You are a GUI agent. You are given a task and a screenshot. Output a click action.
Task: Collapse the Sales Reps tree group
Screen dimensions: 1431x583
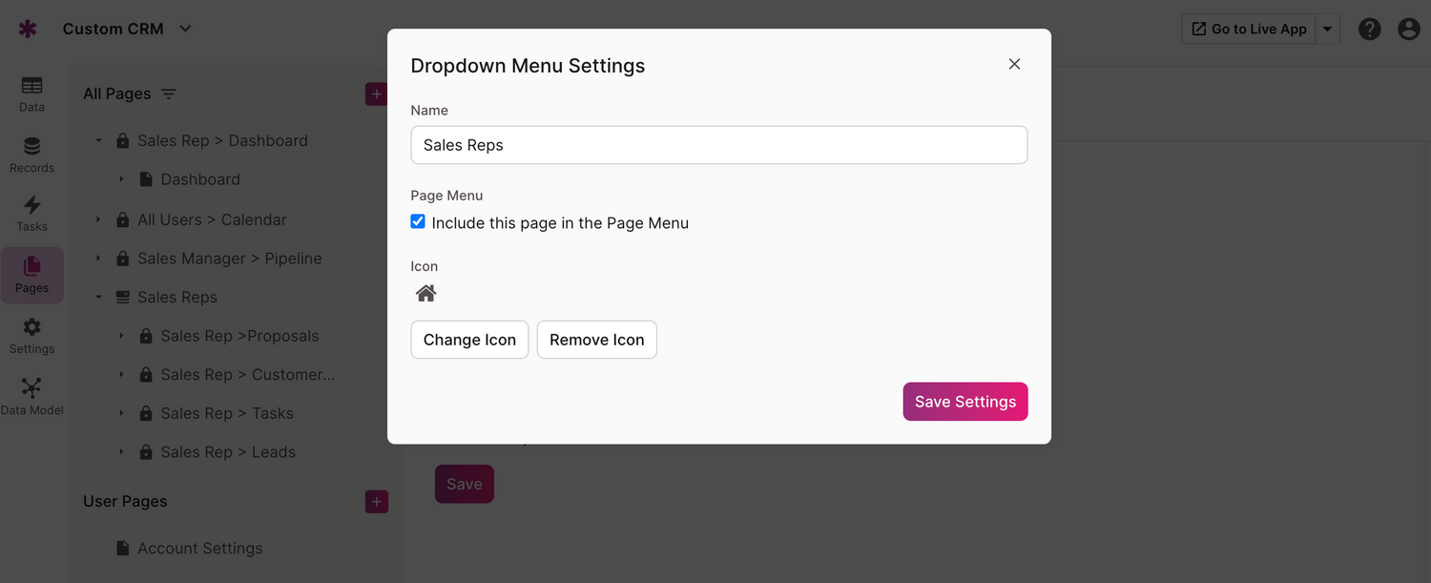click(x=98, y=297)
